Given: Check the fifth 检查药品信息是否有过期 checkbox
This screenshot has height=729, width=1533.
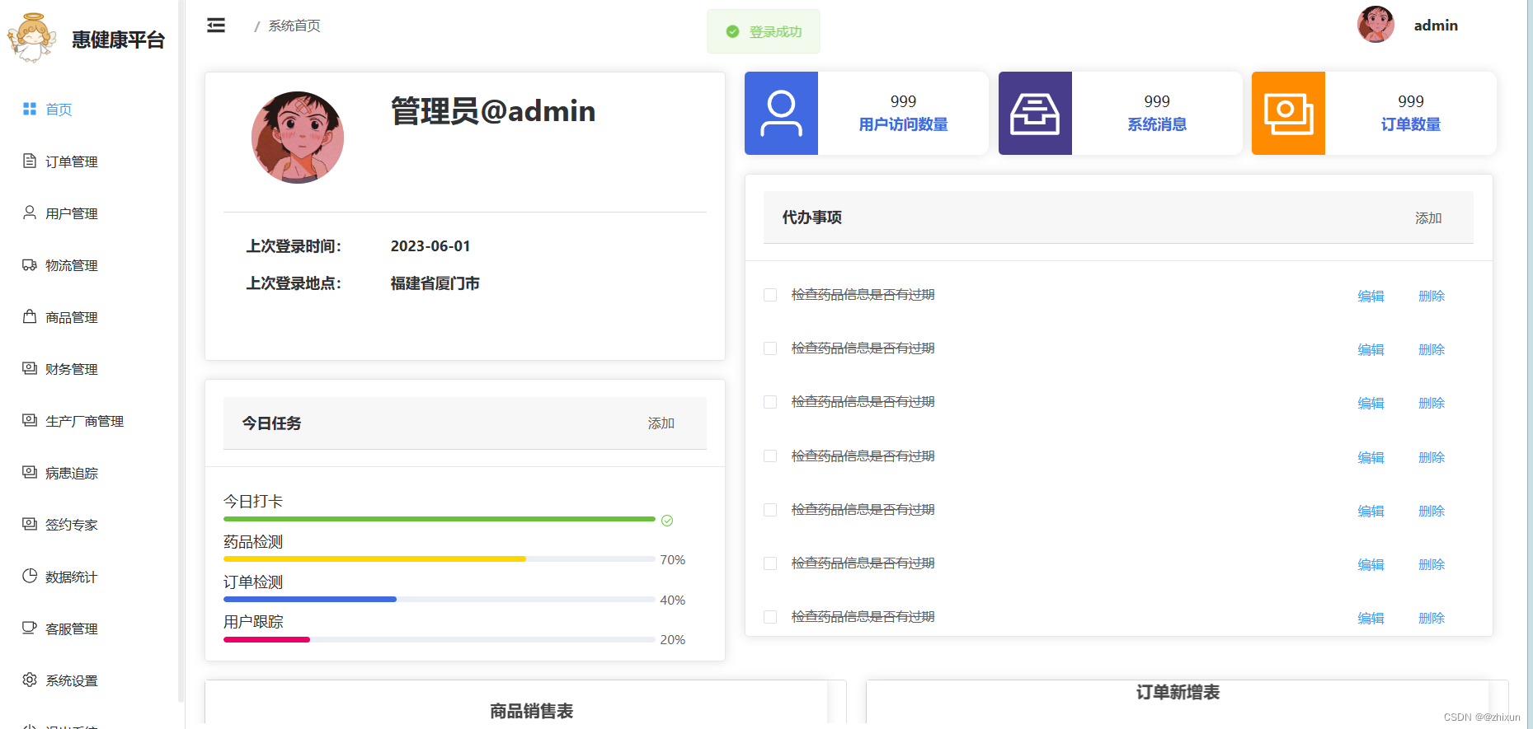Looking at the screenshot, I should pyautogui.click(x=770, y=510).
